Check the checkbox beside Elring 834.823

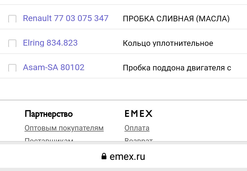12,43
